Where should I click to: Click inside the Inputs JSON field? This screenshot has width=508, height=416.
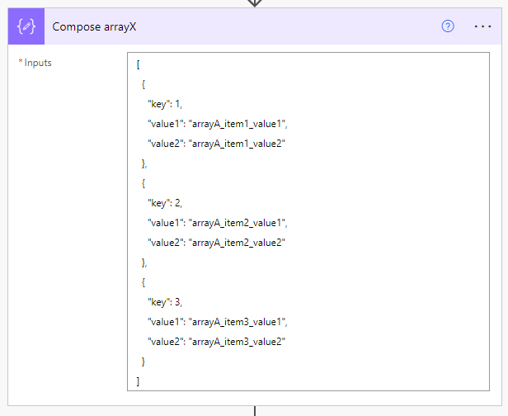(x=308, y=221)
